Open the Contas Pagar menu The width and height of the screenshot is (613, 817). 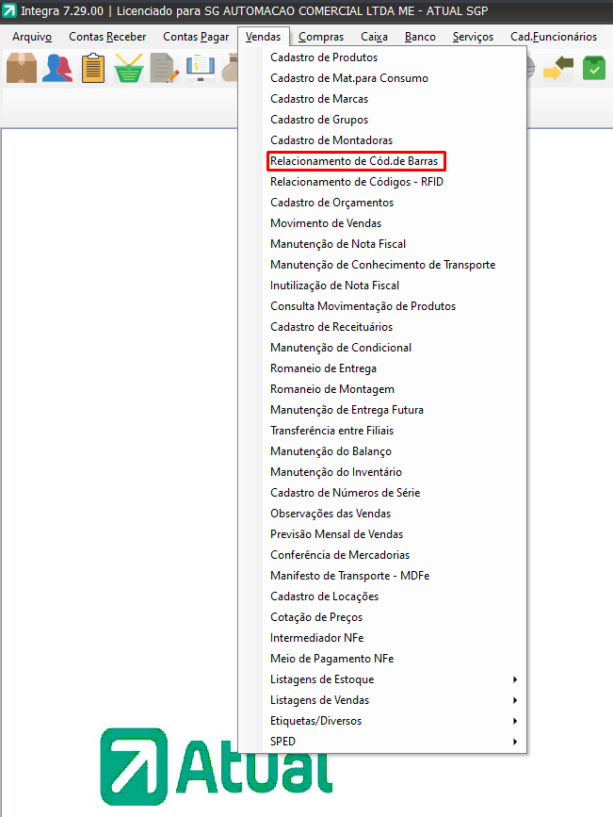(196, 37)
